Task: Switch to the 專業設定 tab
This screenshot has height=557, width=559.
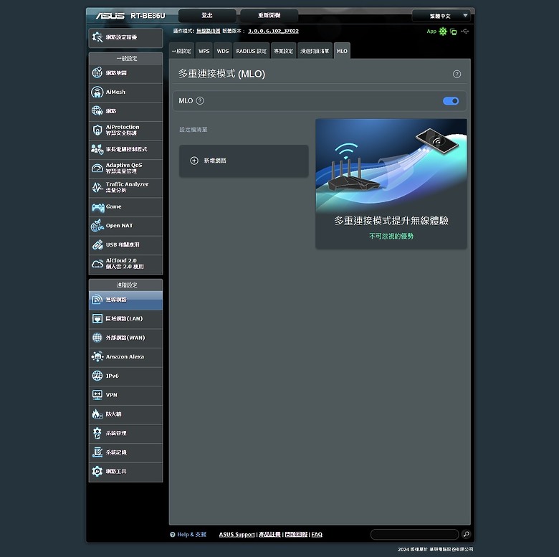Action: (283, 51)
